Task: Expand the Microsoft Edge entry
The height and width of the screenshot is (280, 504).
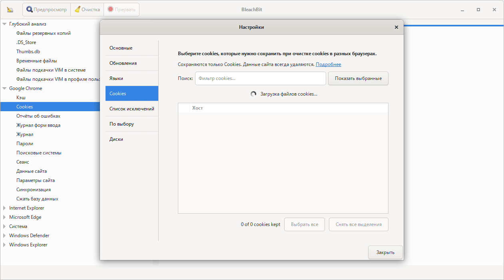Action: pos(4,217)
